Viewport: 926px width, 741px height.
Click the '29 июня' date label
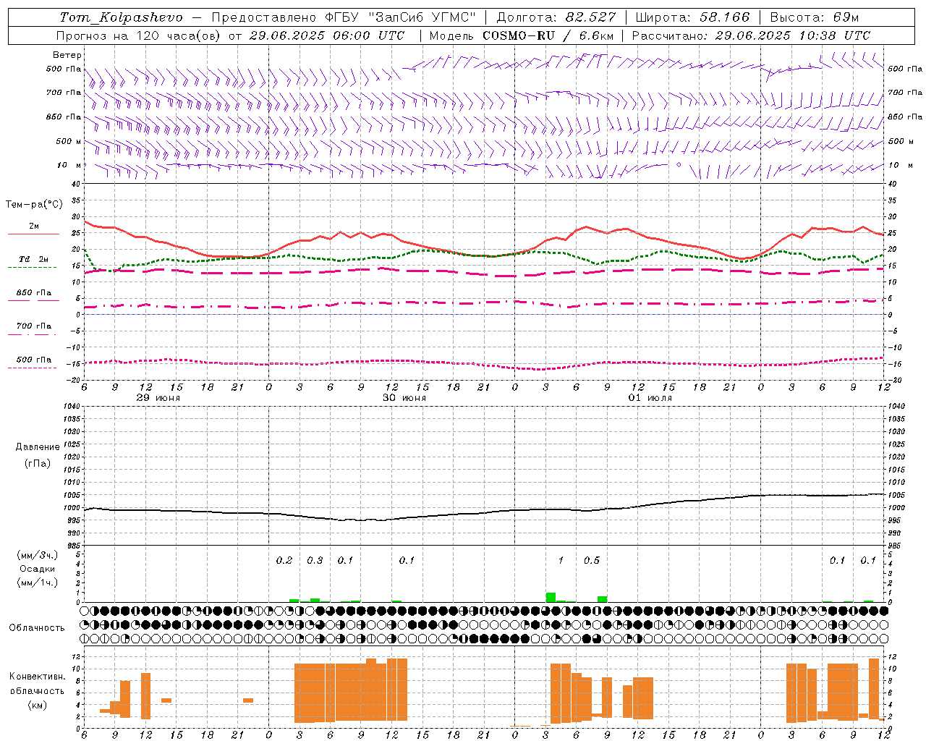(158, 397)
